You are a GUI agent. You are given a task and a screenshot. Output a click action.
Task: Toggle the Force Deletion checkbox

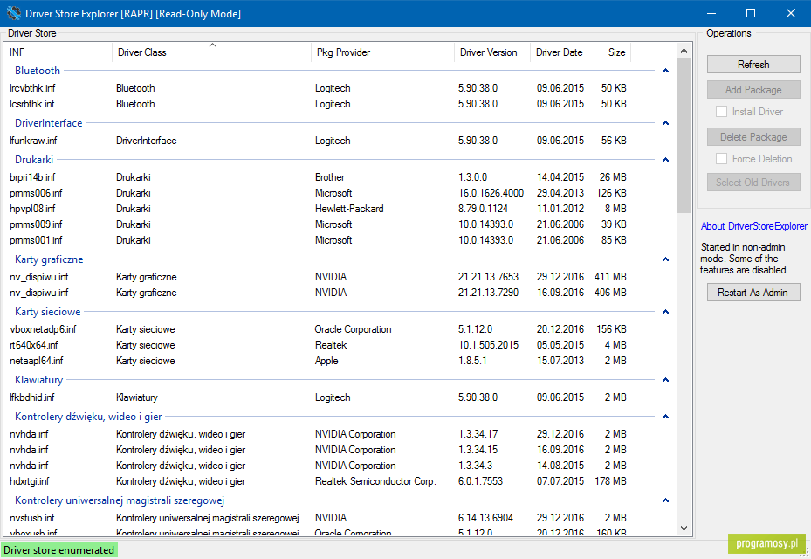pyautogui.click(x=721, y=158)
